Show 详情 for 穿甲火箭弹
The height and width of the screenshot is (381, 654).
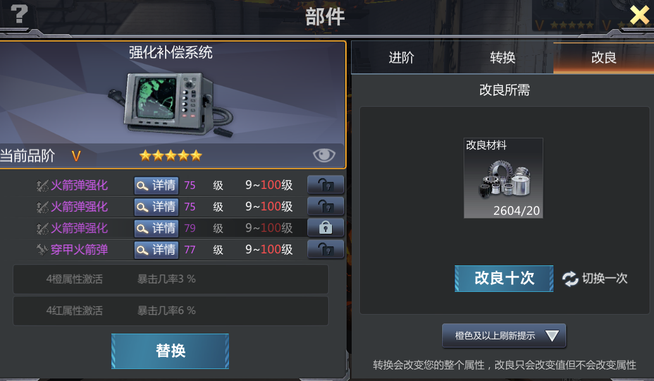(x=156, y=250)
